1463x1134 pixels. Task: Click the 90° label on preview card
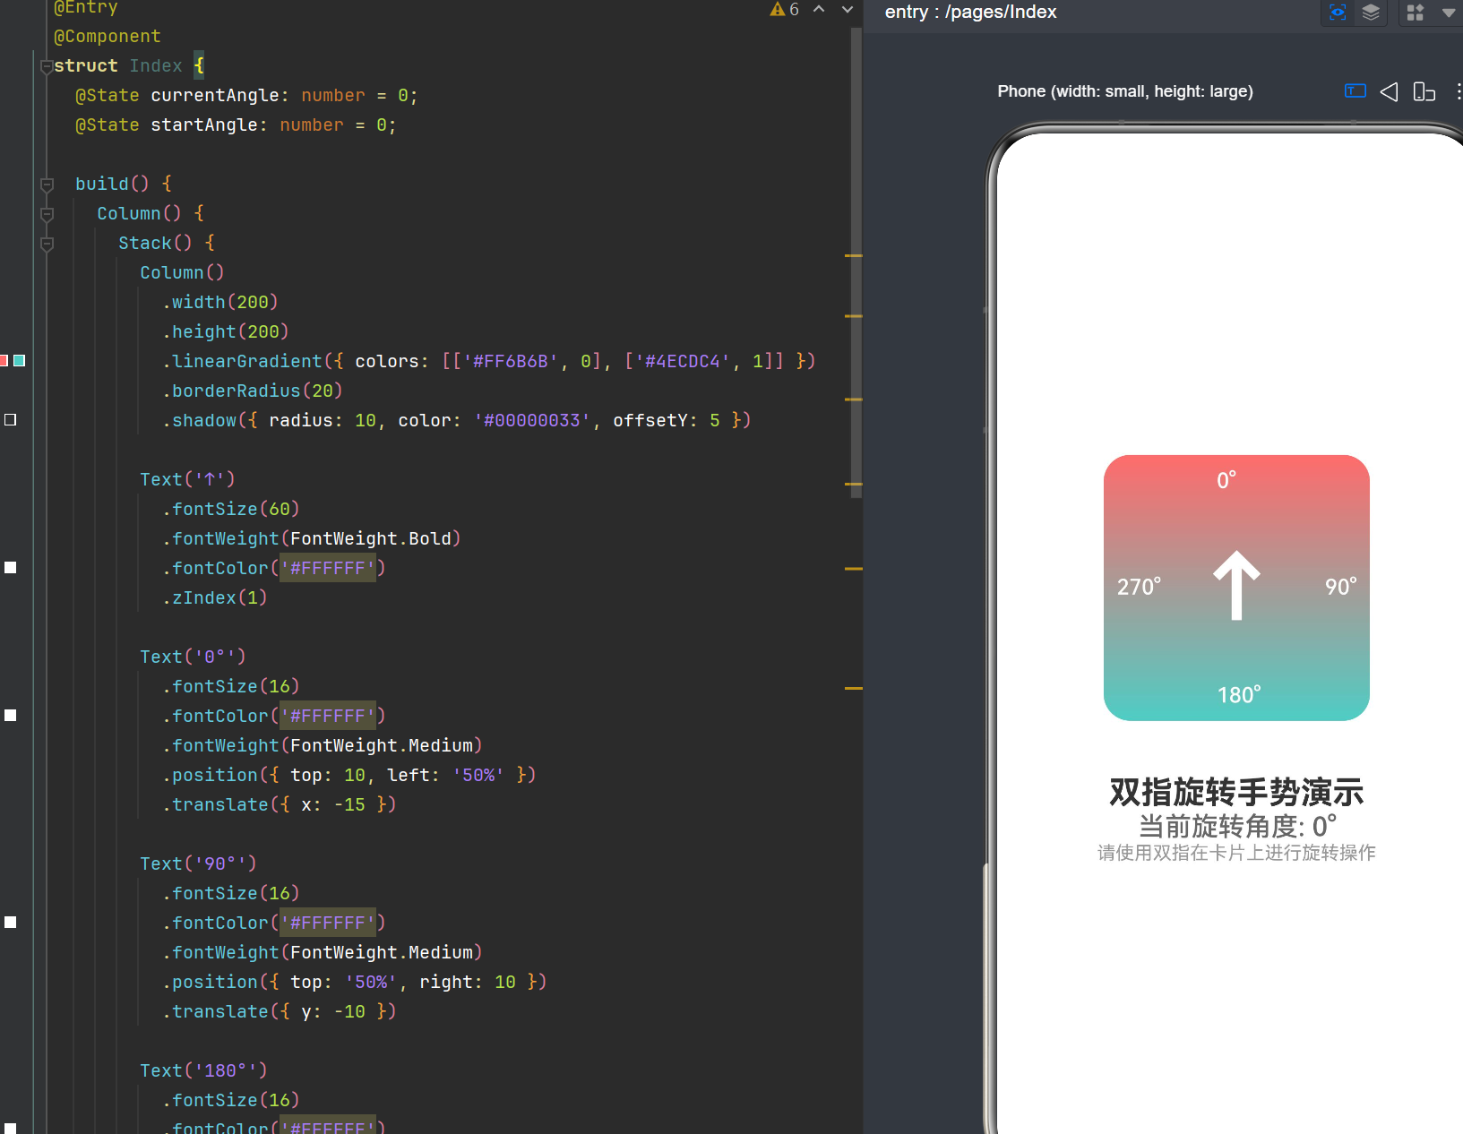pyautogui.click(x=1340, y=587)
